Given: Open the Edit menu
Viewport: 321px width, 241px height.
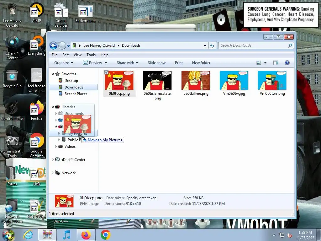Looking at the screenshot, I should click(x=66, y=55).
